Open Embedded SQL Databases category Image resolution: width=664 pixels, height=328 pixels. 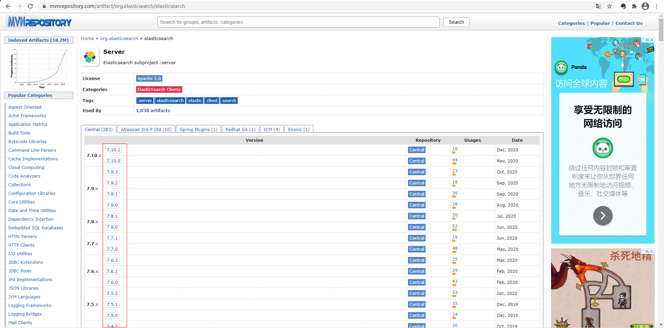pyautogui.click(x=36, y=228)
